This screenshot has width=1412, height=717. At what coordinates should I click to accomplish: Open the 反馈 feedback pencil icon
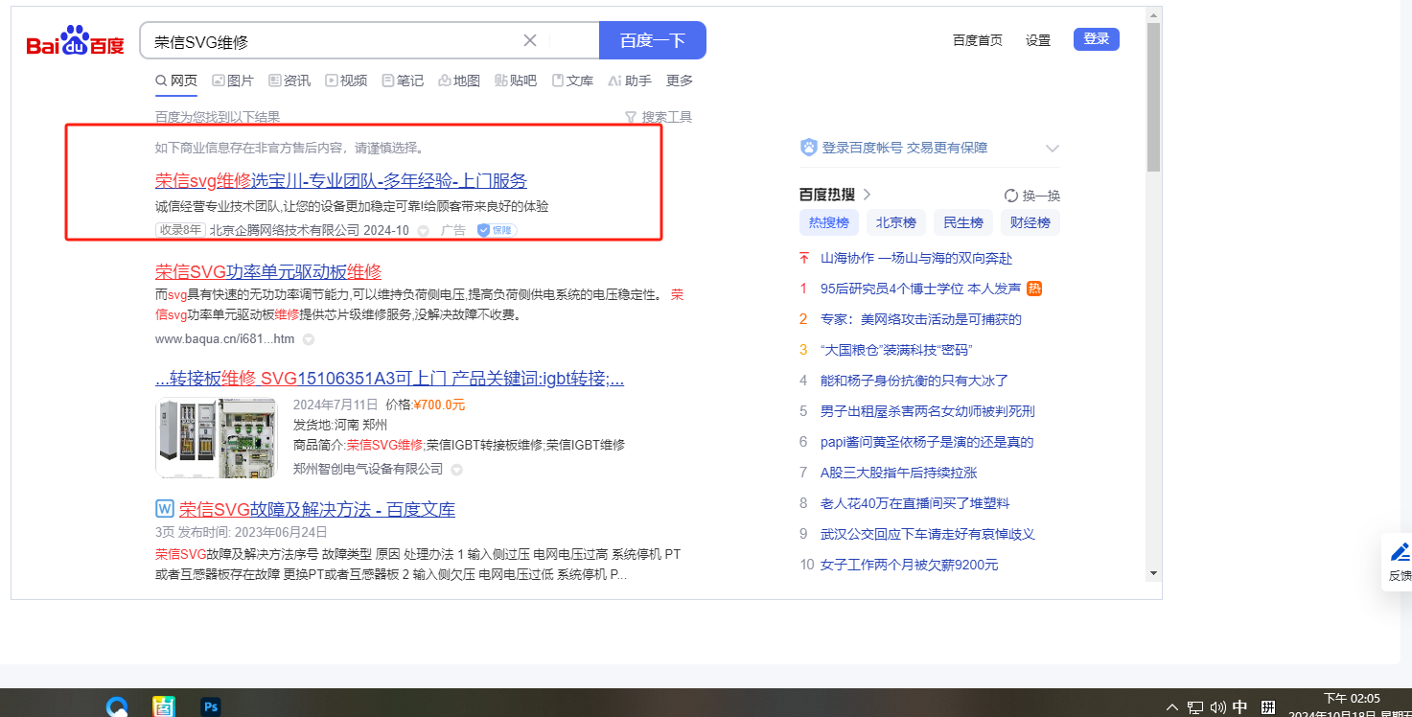coord(1400,553)
